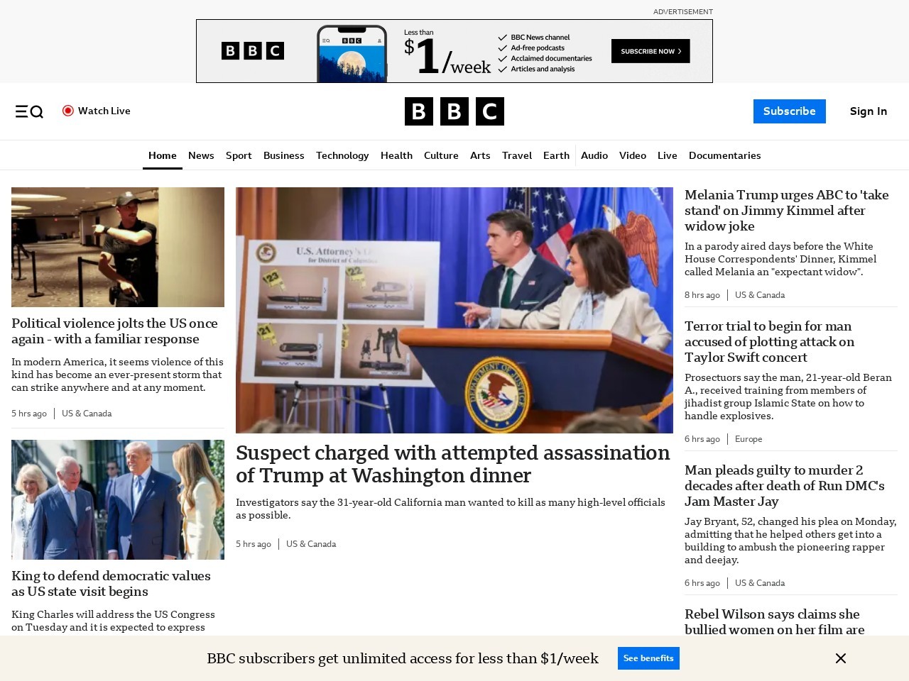Screen dimensions: 909x681
Task: Click the See benefits button
Action: pyautogui.click(x=648, y=658)
